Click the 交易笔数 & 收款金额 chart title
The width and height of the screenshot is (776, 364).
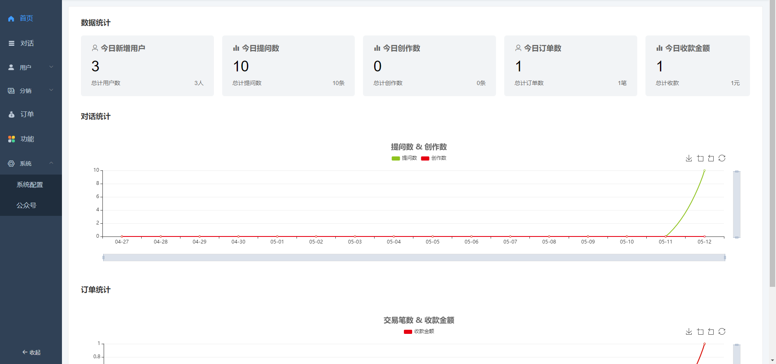pos(419,320)
